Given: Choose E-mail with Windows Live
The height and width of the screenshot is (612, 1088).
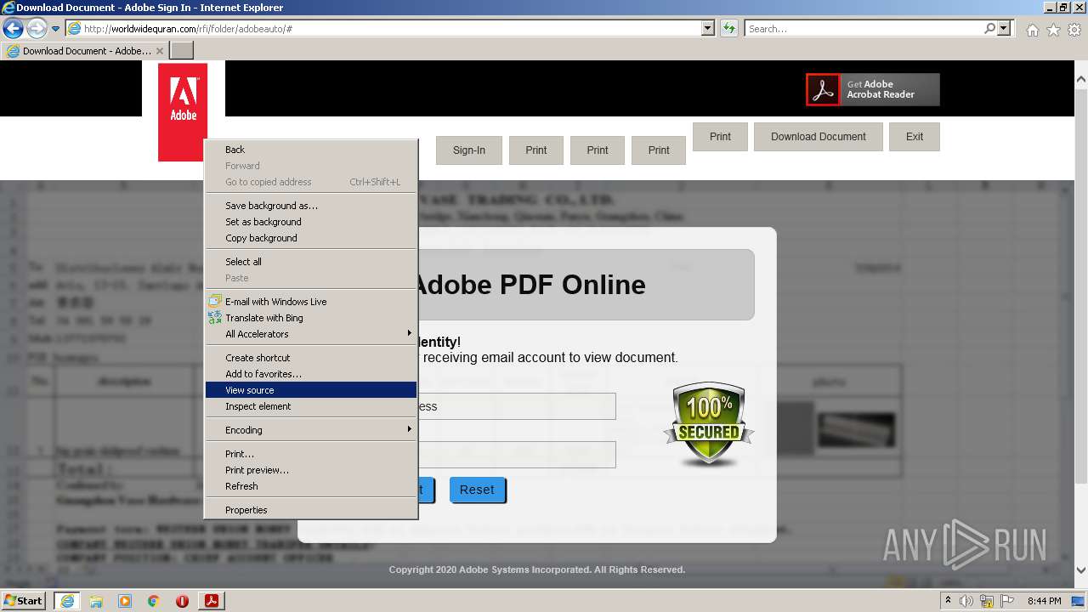Looking at the screenshot, I should click(310, 302).
